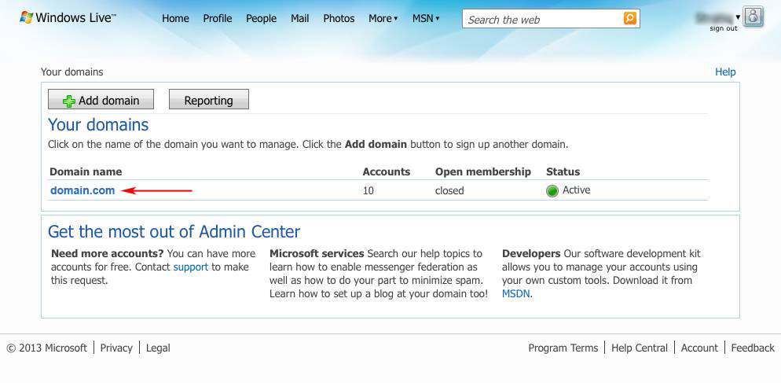Screen dimensions: 781x383
Task: Expand the account name dropdown arrow
Action: (x=738, y=17)
